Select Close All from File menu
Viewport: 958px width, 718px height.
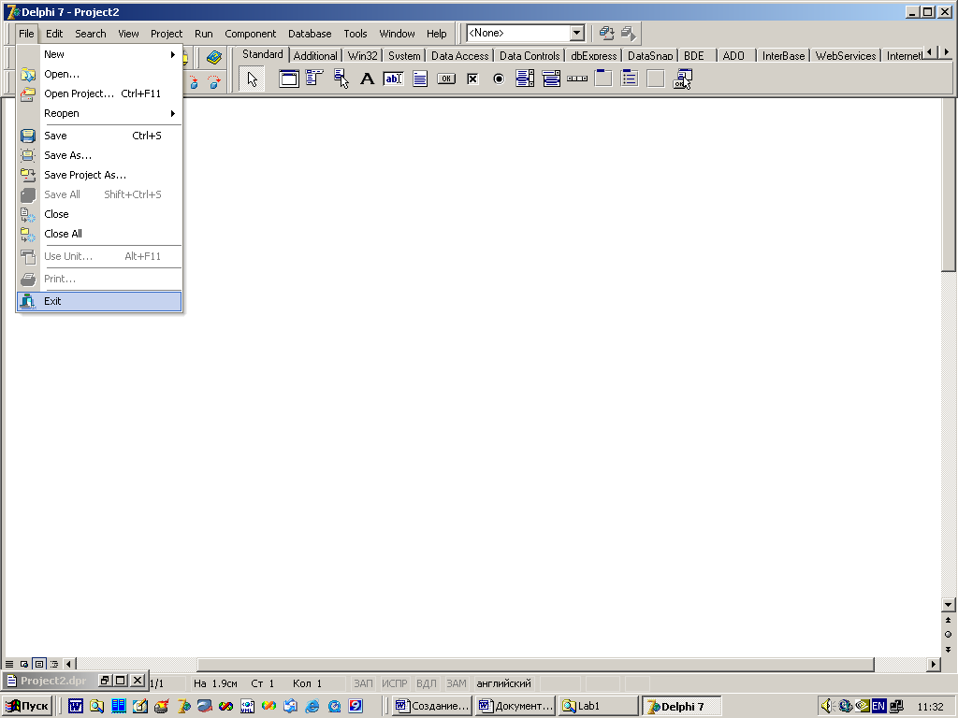point(99,234)
